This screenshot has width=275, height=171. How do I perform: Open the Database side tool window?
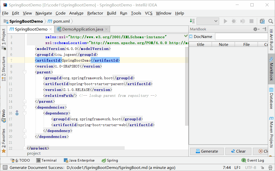271,98
